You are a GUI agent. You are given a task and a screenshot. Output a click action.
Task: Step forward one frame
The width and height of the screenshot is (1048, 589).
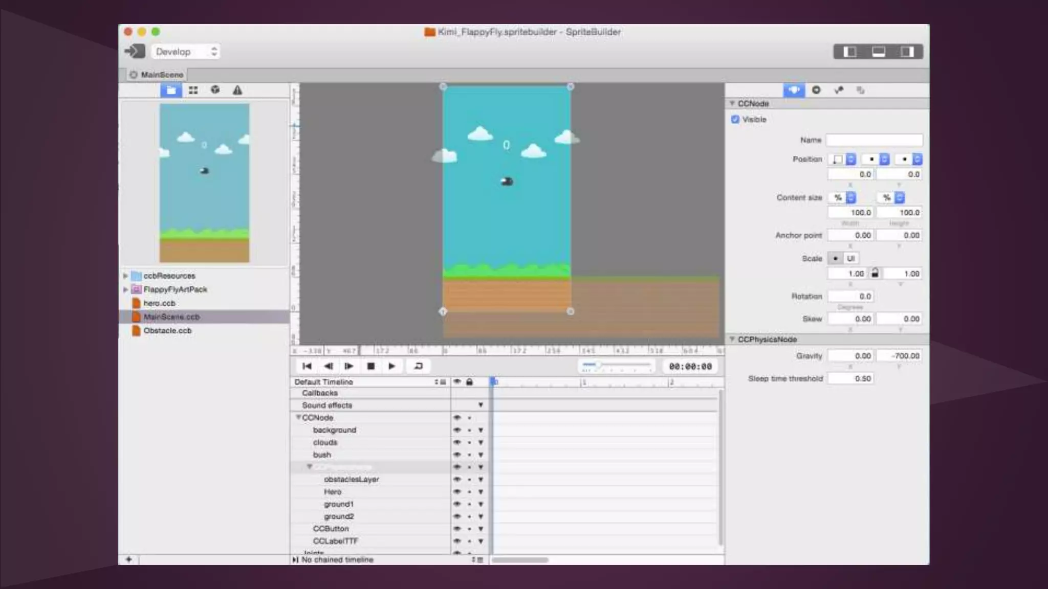point(349,366)
